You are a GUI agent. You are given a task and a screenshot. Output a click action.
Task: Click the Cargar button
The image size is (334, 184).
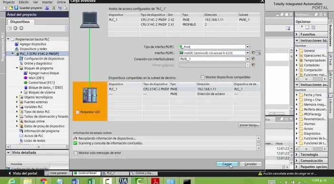click(227, 164)
